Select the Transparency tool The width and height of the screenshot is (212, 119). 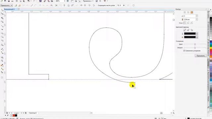2,61
